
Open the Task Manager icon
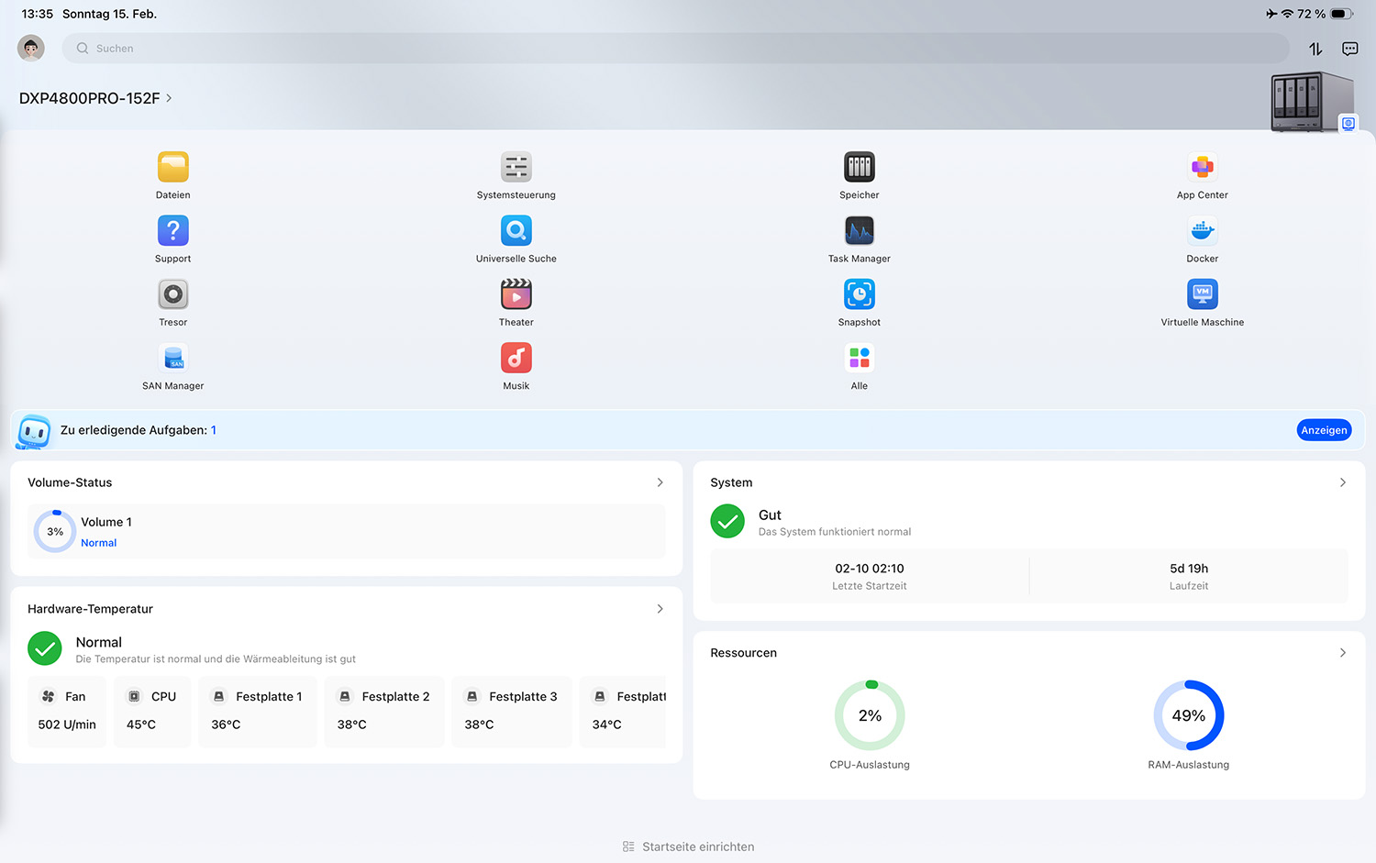[x=859, y=231]
